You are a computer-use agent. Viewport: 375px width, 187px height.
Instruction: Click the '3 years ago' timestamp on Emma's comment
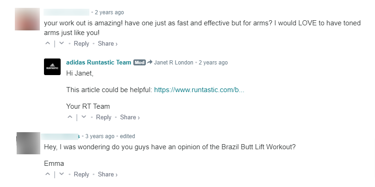pyautogui.click(x=100, y=136)
